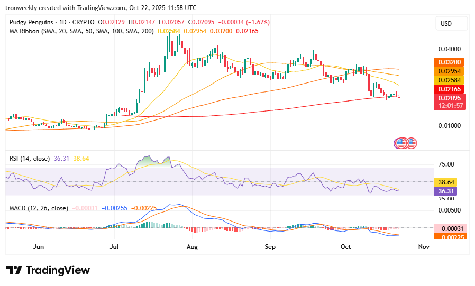
Task: Click the rightmost flag event icon on chart
Action: point(412,143)
